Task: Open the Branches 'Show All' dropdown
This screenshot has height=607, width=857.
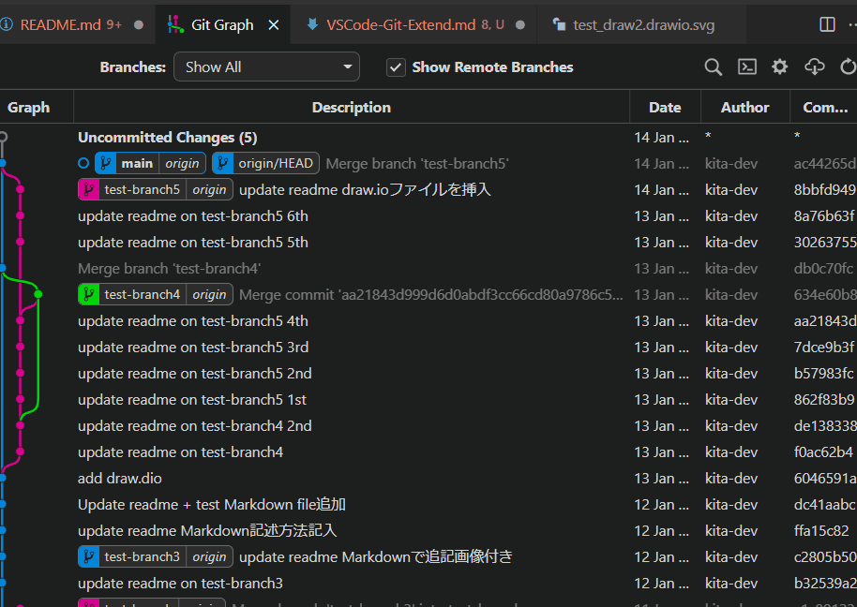Action: pos(266,67)
